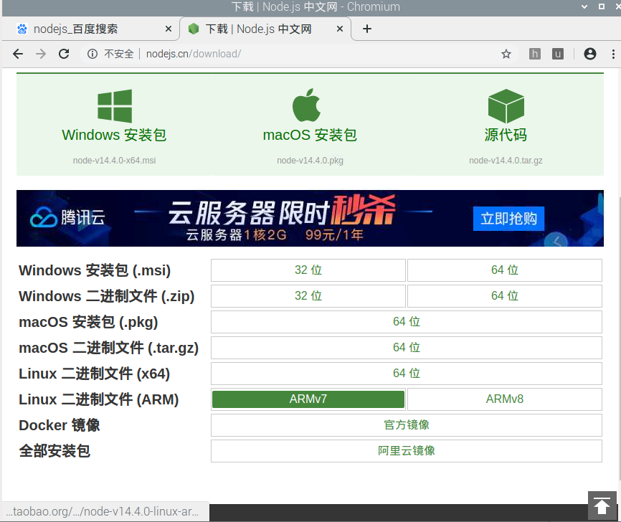Image resolution: width=621 pixels, height=522 pixels.
Task: View site info for insecure connection
Action: tap(92, 54)
